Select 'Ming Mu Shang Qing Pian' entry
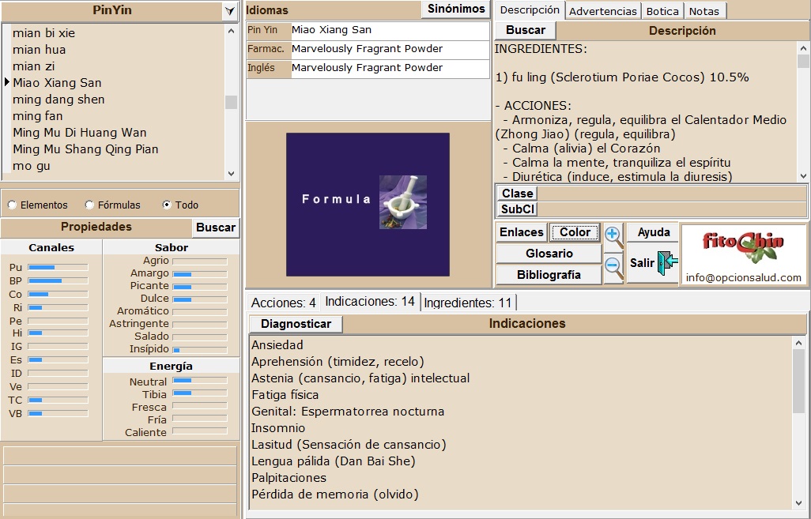The height and width of the screenshot is (519, 811). click(85, 149)
